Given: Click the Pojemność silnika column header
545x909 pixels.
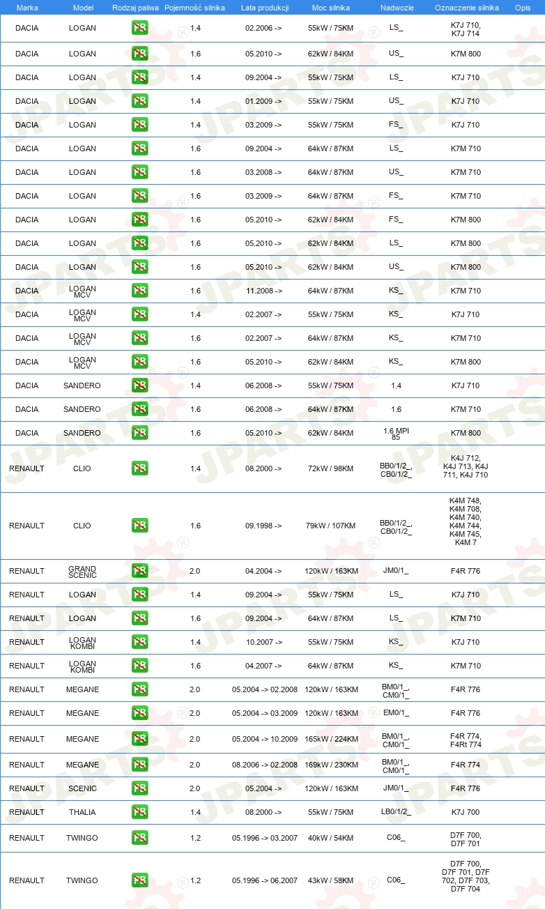Looking at the screenshot, I should [194, 8].
